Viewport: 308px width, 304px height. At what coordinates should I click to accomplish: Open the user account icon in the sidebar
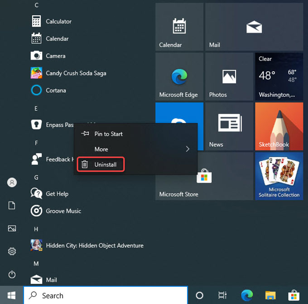tap(12, 182)
